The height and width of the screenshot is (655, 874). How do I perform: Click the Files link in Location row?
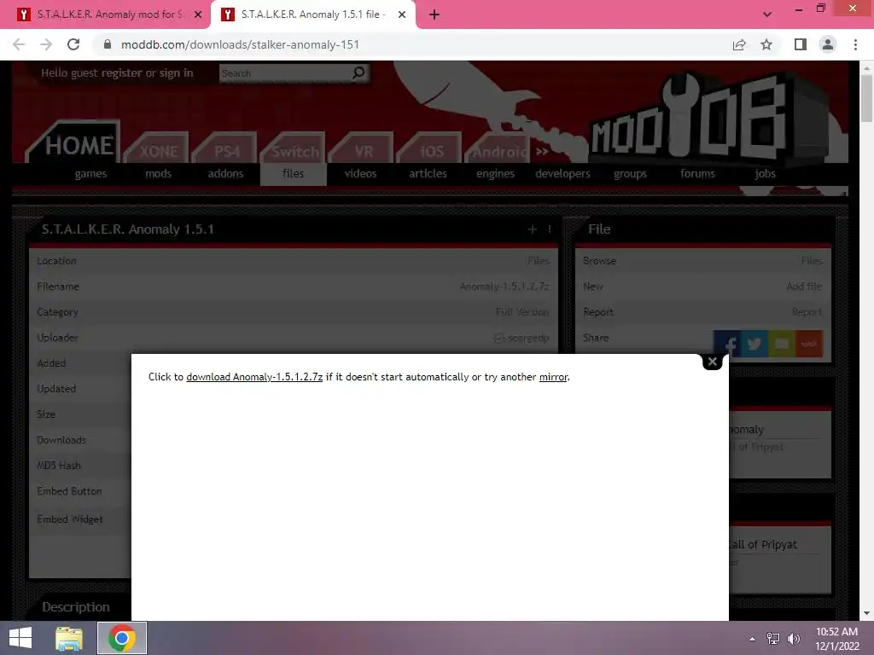point(539,261)
